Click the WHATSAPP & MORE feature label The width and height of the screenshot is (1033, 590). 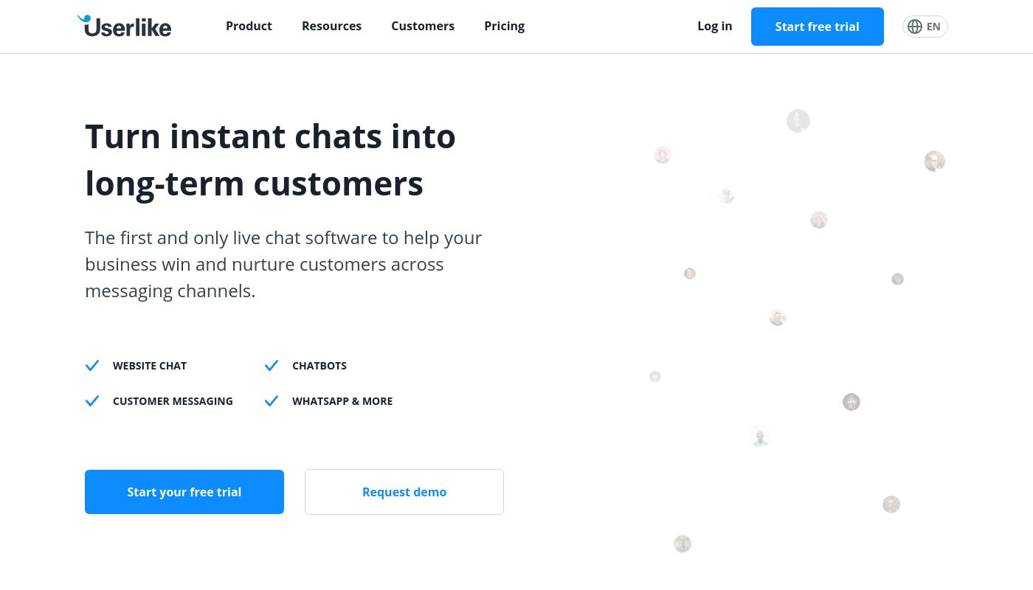click(x=342, y=401)
